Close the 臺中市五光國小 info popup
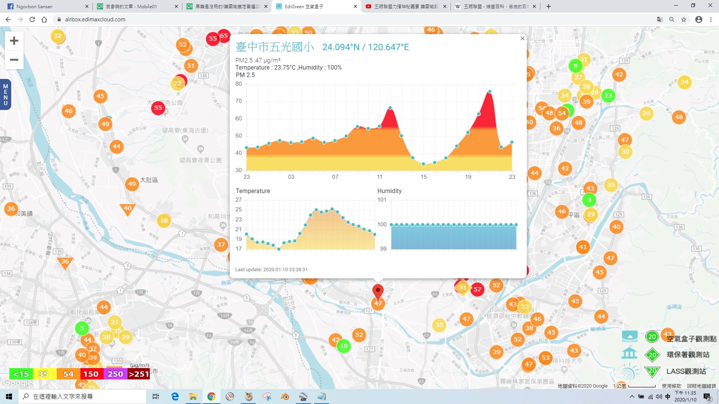This screenshot has width=719, height=404. coord(522,39)
